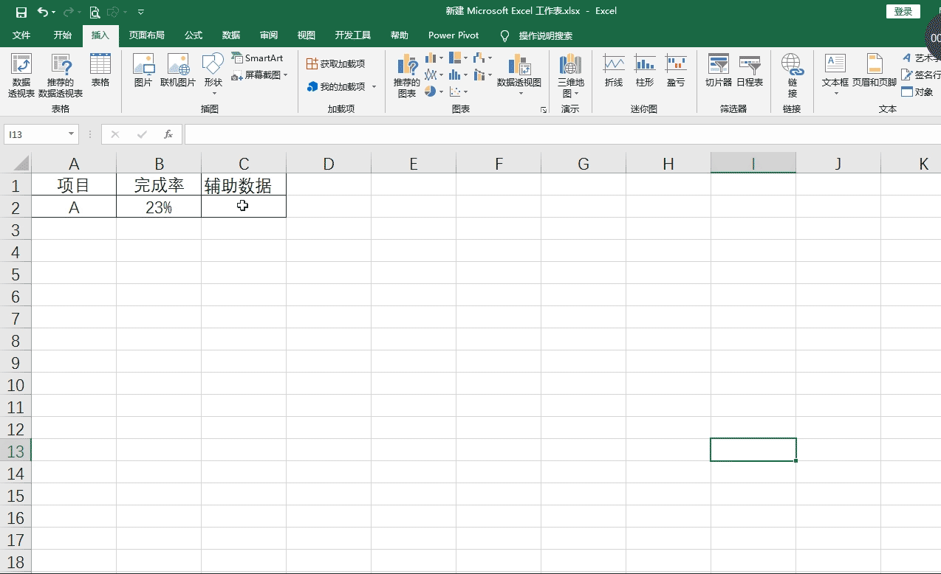The height and width of the screenshot is (574, 941).
Task: Insert a Column sparkline (柱形)
Action: (645, 70)
